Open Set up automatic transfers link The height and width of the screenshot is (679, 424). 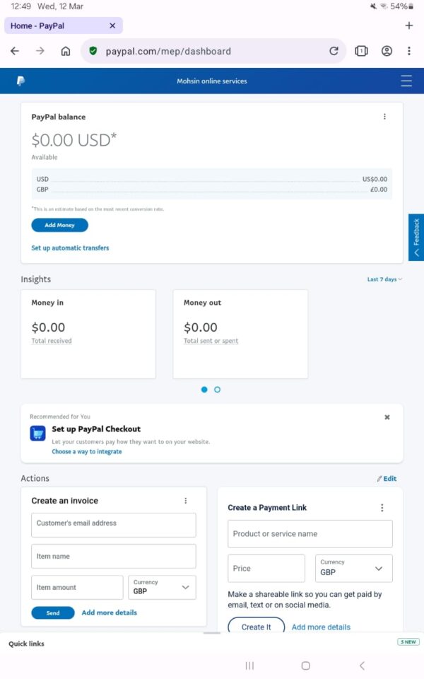click(70, 248)
